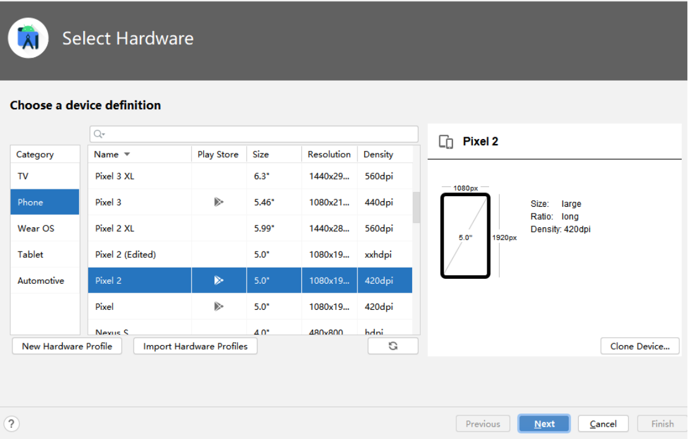Click the Play Store icon in Pixel 3 row
688x439 pixels.
(219, 202)
